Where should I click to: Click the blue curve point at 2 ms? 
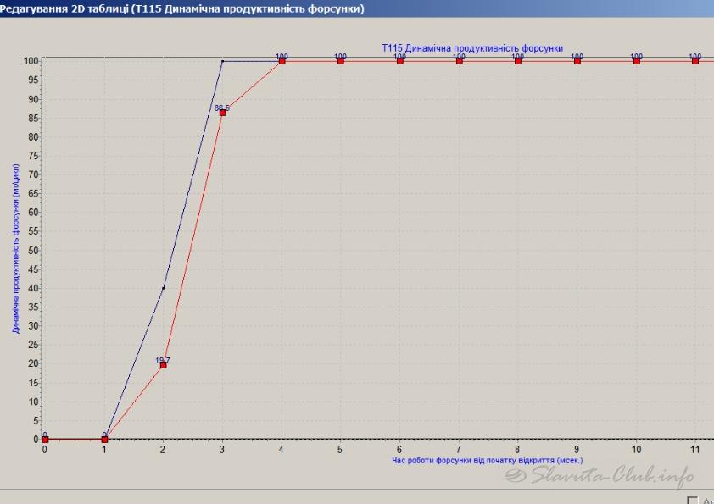(164, 288)
